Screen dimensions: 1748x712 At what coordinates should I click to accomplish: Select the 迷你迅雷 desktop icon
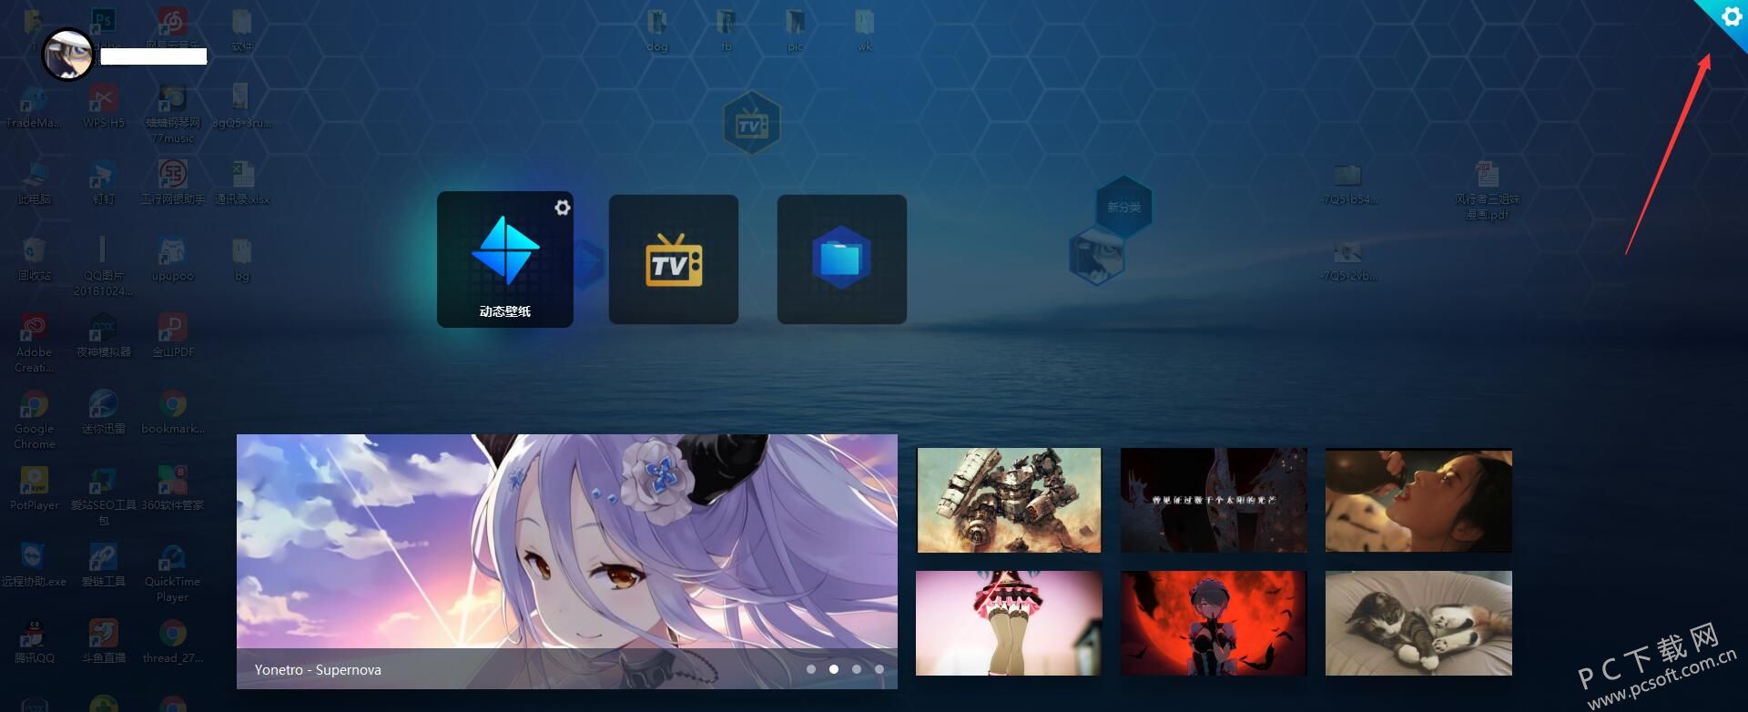(x=104, y=412)
